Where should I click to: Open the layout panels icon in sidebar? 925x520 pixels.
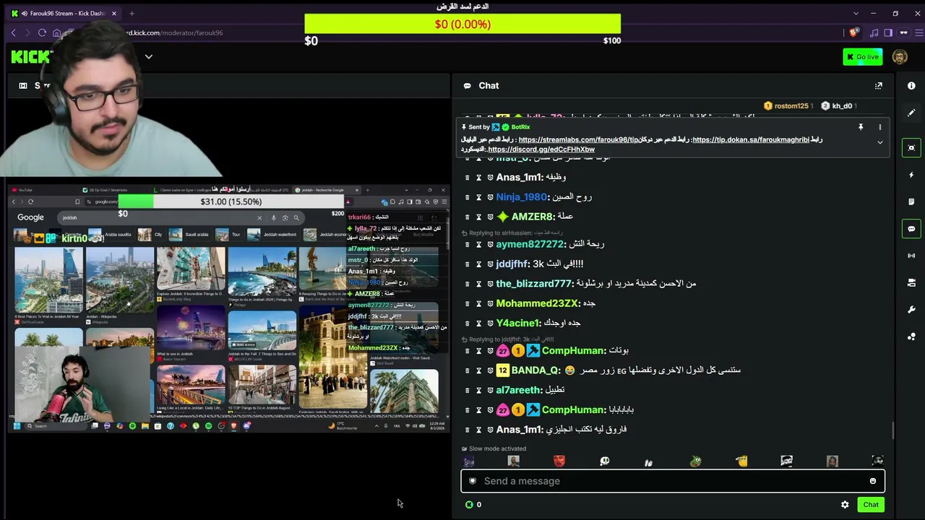pos(911,282)
